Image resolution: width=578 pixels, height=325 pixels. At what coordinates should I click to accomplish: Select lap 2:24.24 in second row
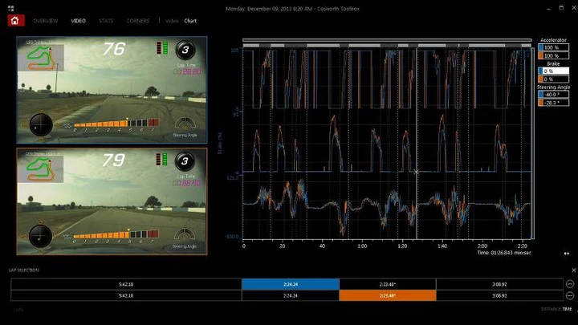(x=291, y=295)
